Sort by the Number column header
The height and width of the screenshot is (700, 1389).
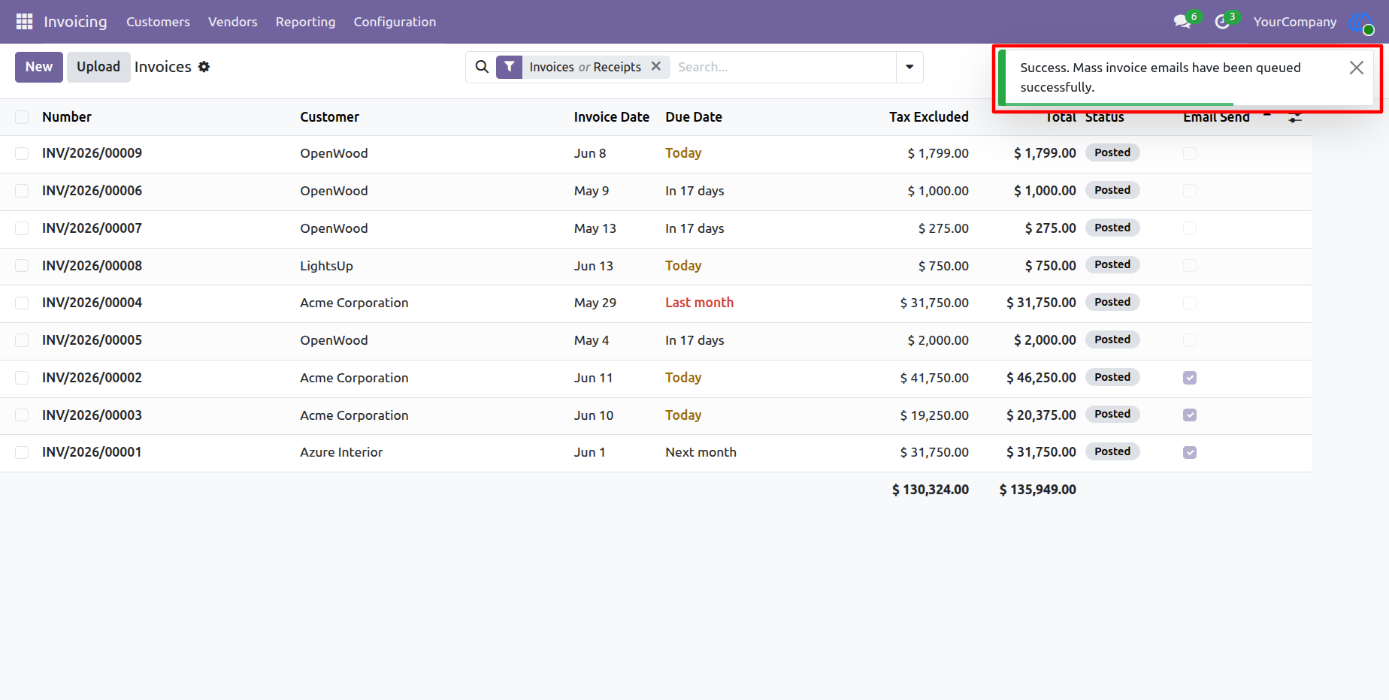[67, 117]
